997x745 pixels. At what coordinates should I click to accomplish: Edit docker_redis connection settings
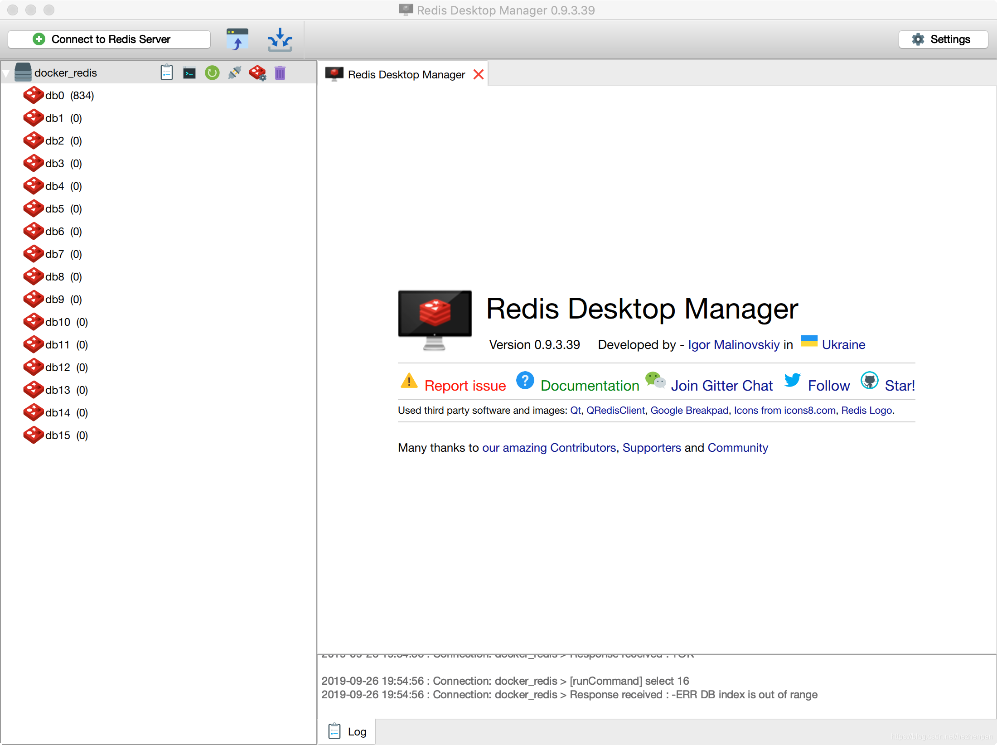coord(257,73)
